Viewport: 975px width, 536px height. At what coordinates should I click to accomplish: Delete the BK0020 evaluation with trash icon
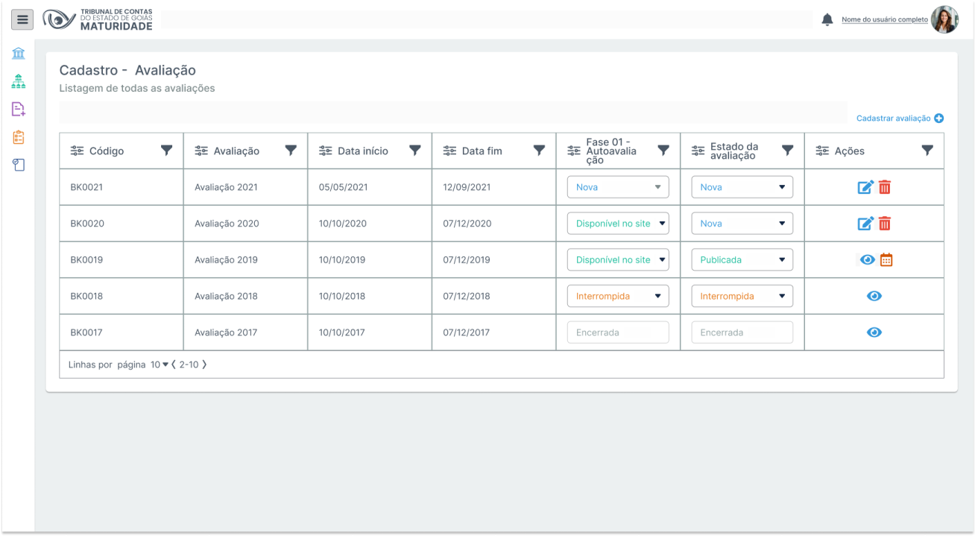[885, 224]
